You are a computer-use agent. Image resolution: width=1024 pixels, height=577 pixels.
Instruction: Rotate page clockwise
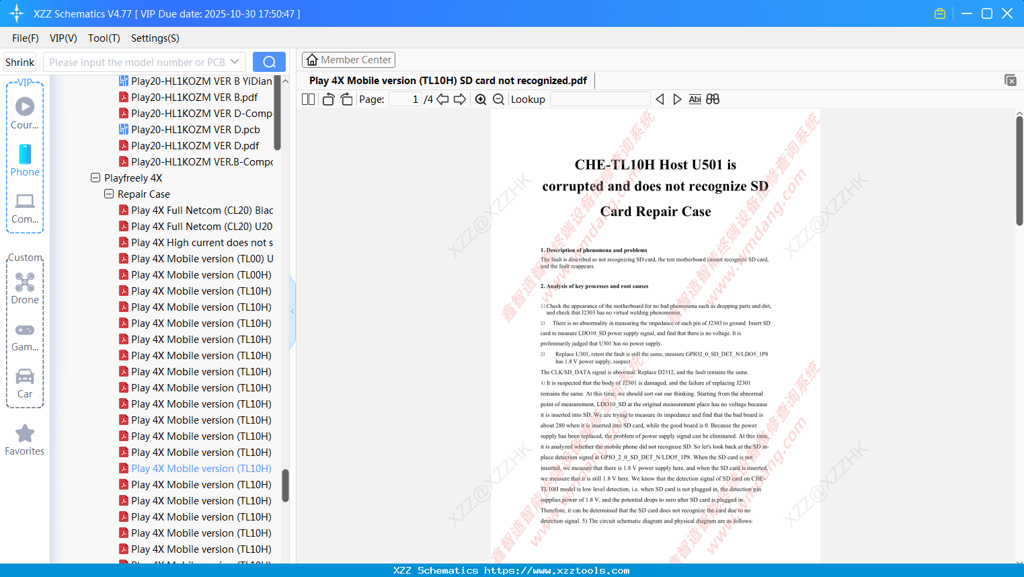[x=347, y=100]
